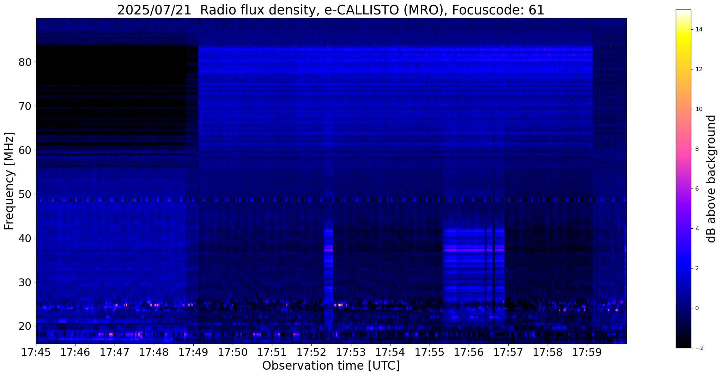Click the colorbar tick label 12
The width and height of the screenshot is (722, 376).
(698, 69)
